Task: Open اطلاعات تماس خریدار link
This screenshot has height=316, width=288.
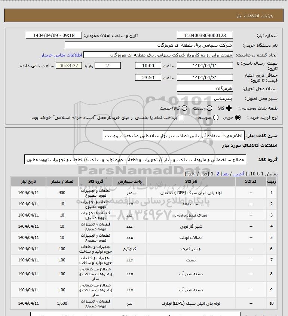Action: (x=62, y=55)
